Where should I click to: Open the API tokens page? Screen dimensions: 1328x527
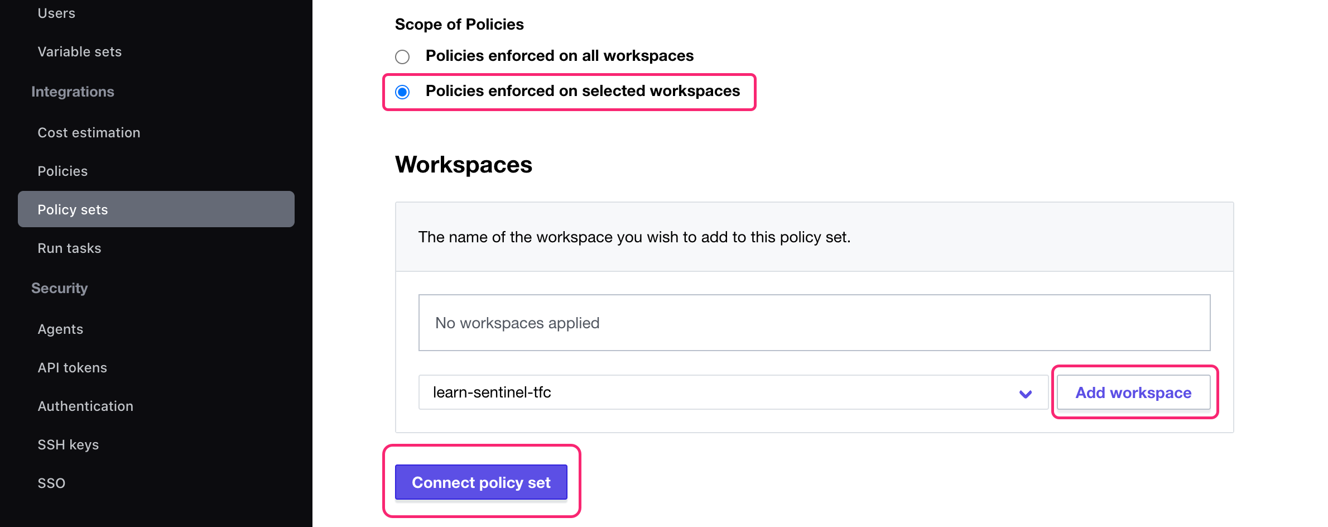[73, 367]
